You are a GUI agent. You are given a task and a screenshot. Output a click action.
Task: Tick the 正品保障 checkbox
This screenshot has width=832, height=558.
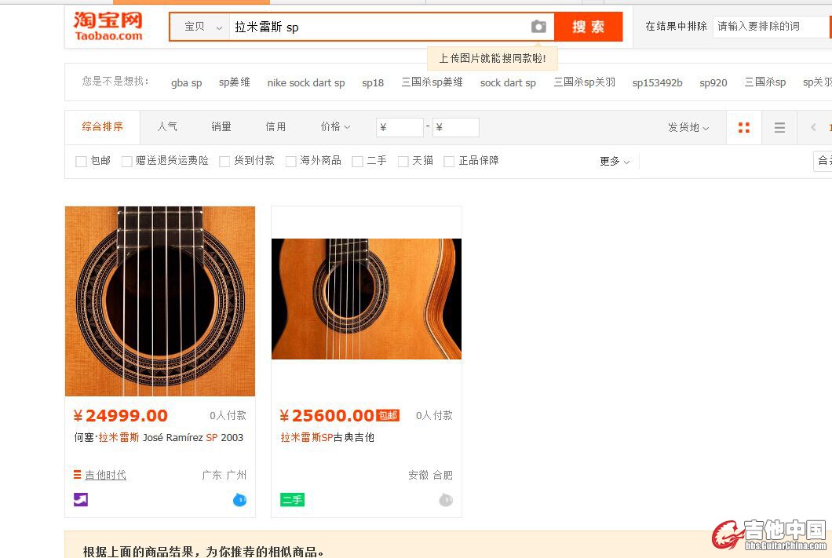coord(449,161)
